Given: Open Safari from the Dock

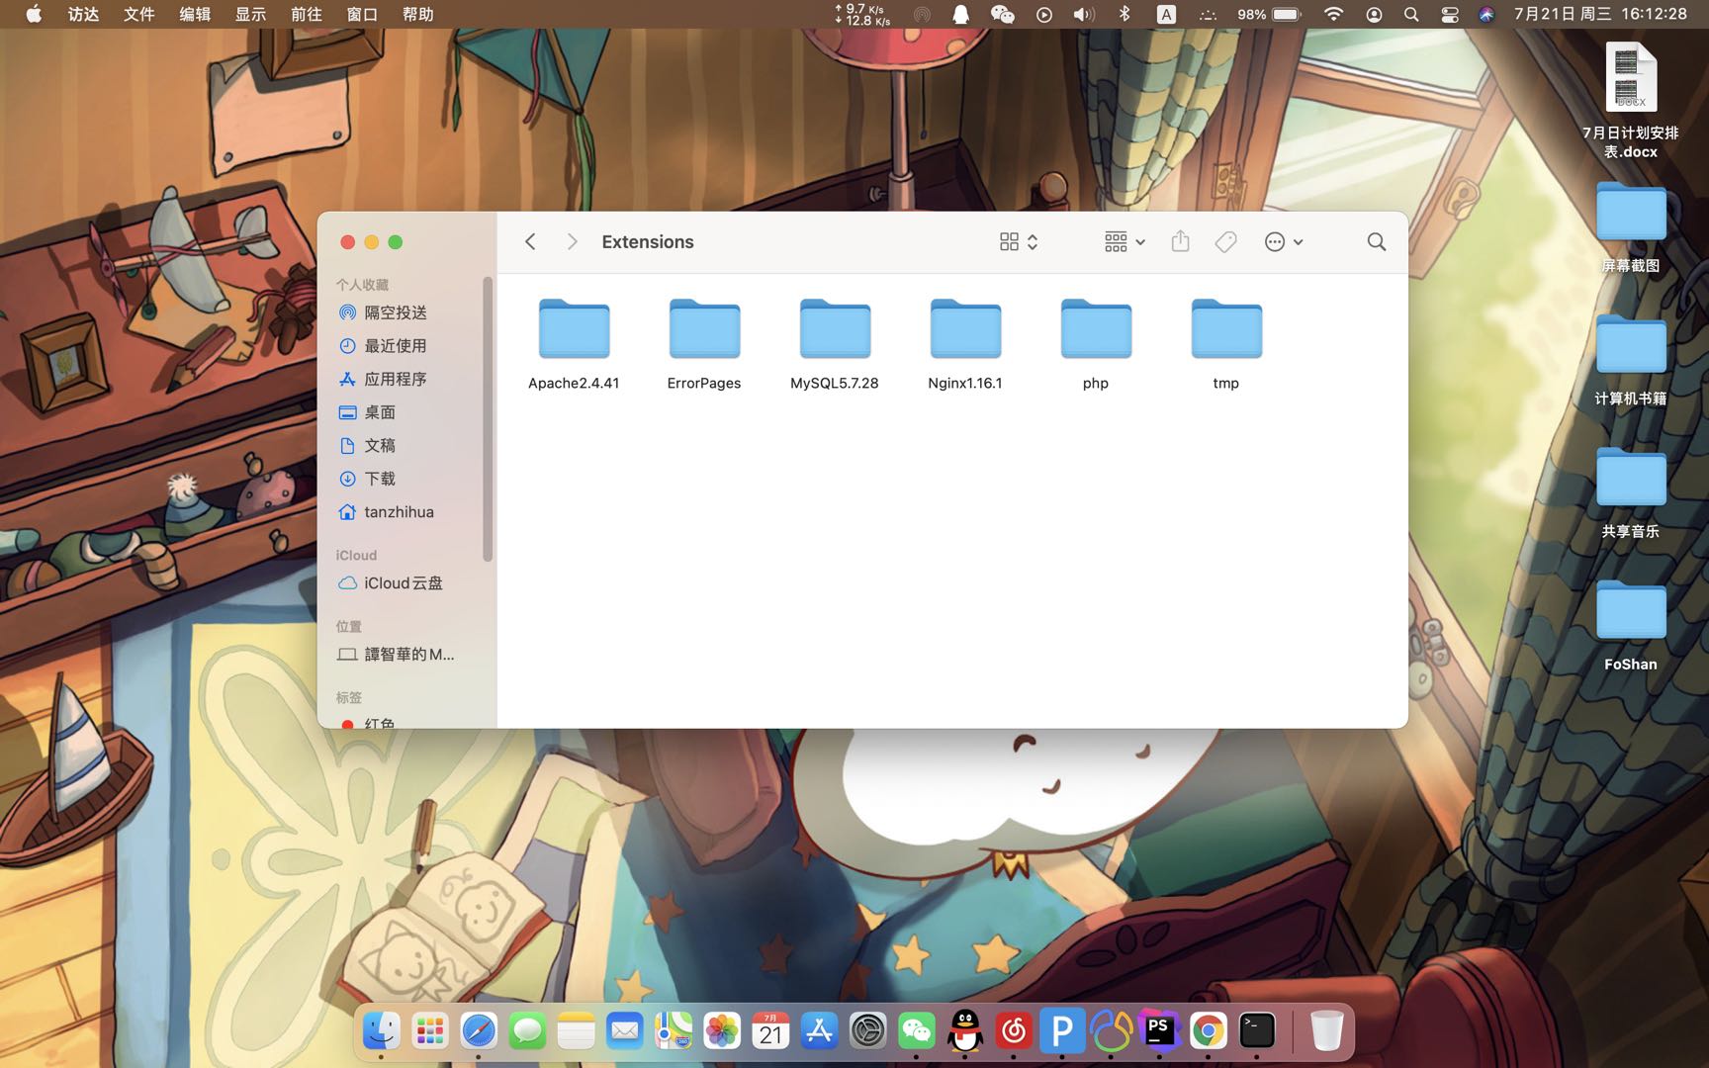Looking at the screenshot, I should [x=479, y=1032].
